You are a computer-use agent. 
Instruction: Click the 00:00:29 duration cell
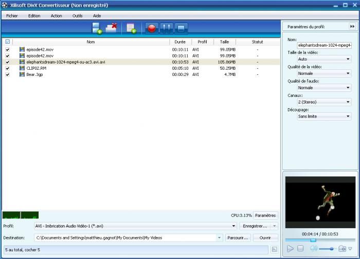180,74
